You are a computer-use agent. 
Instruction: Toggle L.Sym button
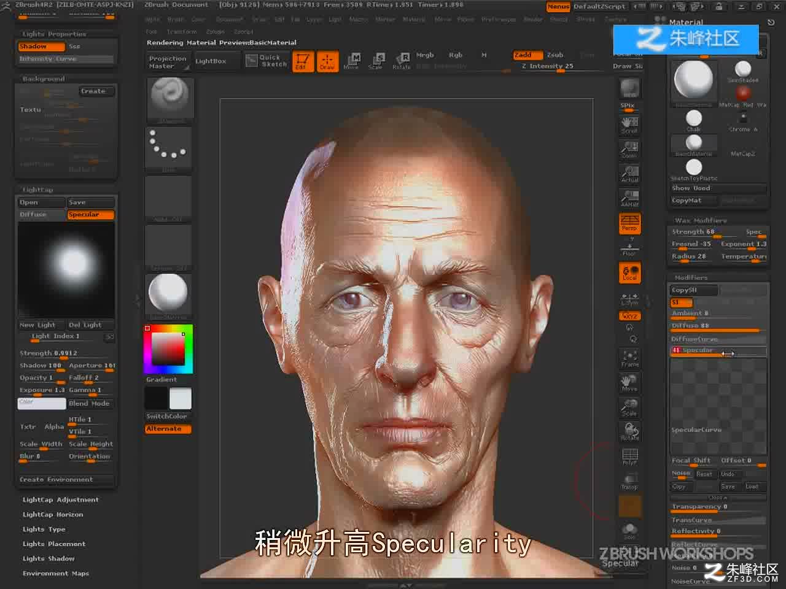pos(629,299)
